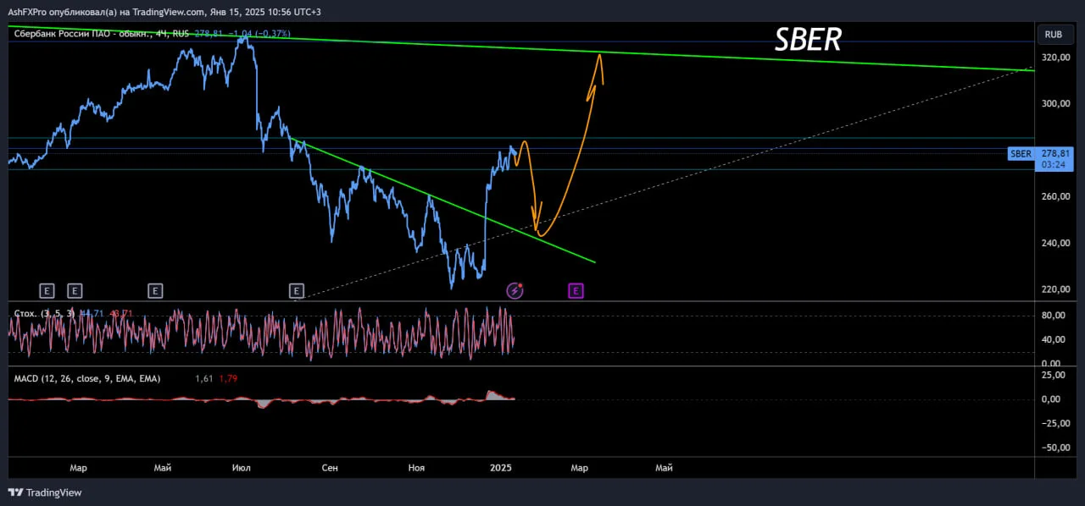Click the 220,00 price axis label
This screenshot has height=506, width=1085.
(x=1055, y=290)
